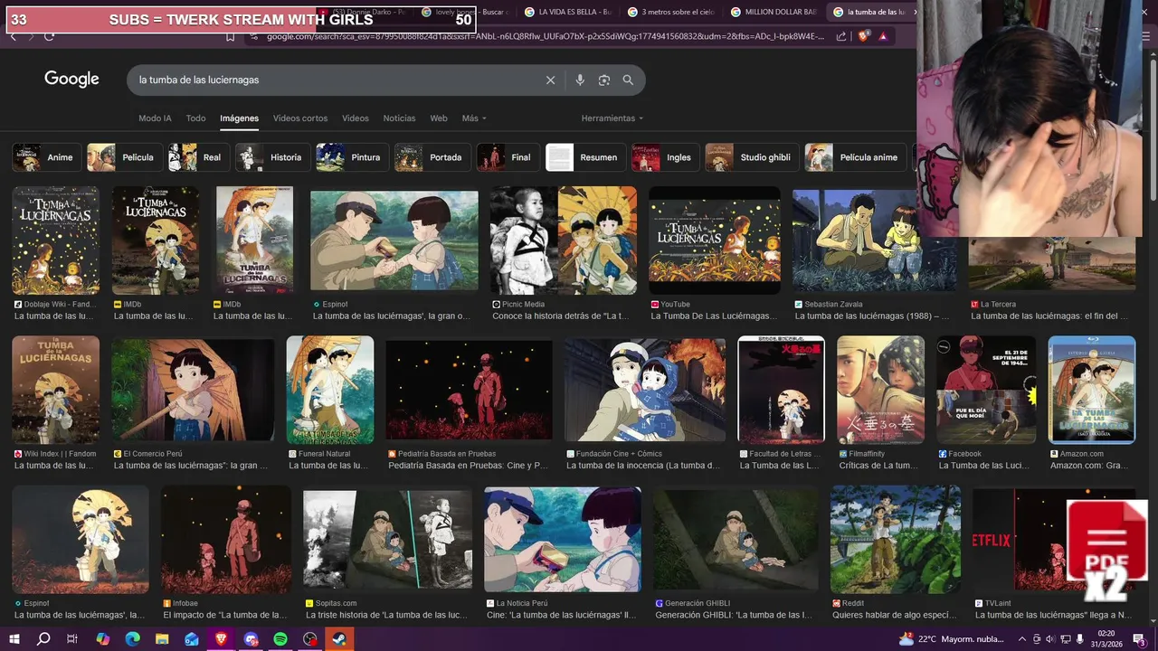This screenshot has width=1158, height=651.
Task: Switch to 3 metros sobre el cielo tab
Action: click(669, 12)
